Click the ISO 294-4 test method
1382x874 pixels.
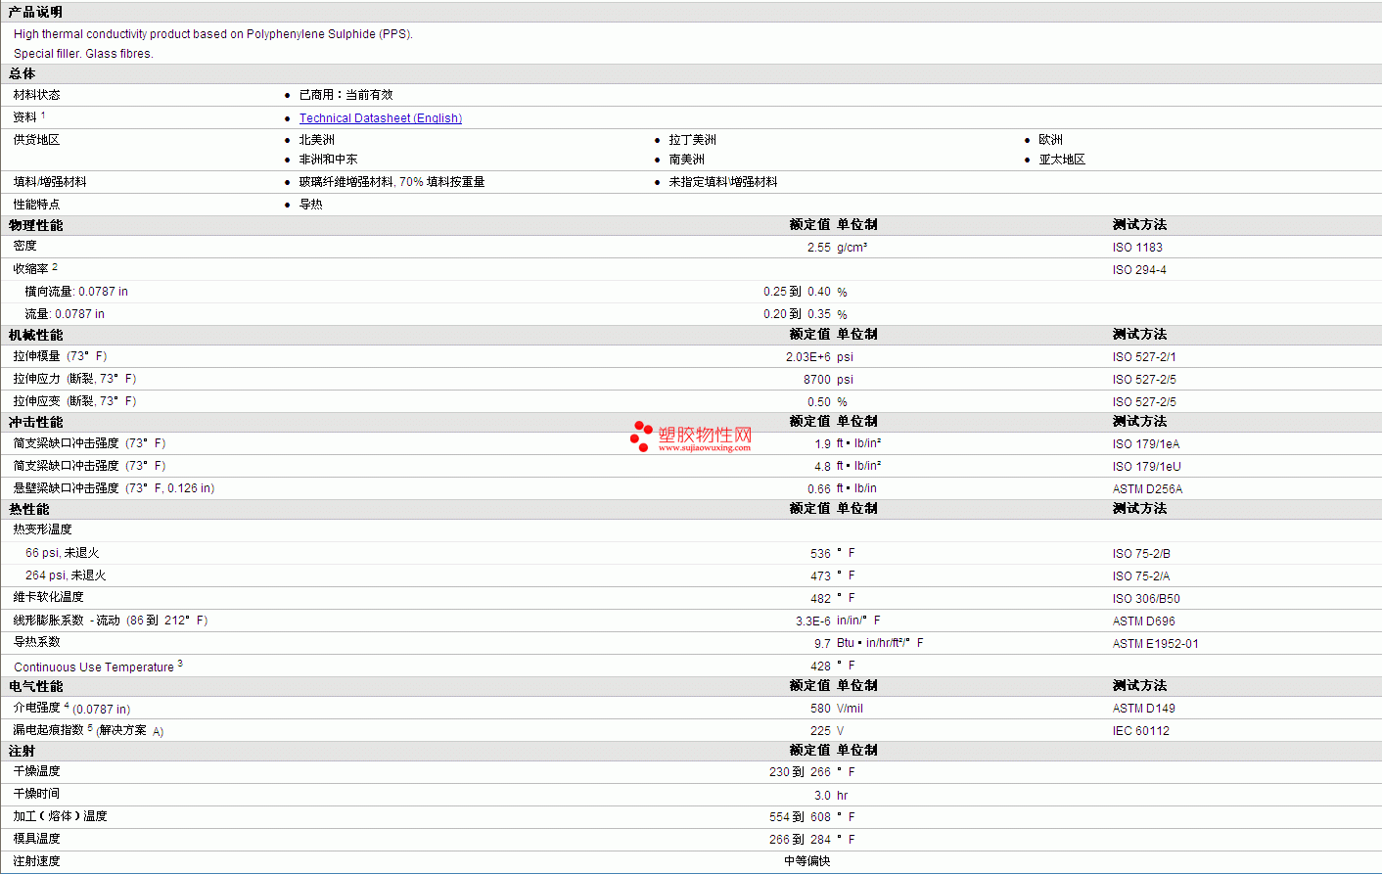coord(1139,270)
